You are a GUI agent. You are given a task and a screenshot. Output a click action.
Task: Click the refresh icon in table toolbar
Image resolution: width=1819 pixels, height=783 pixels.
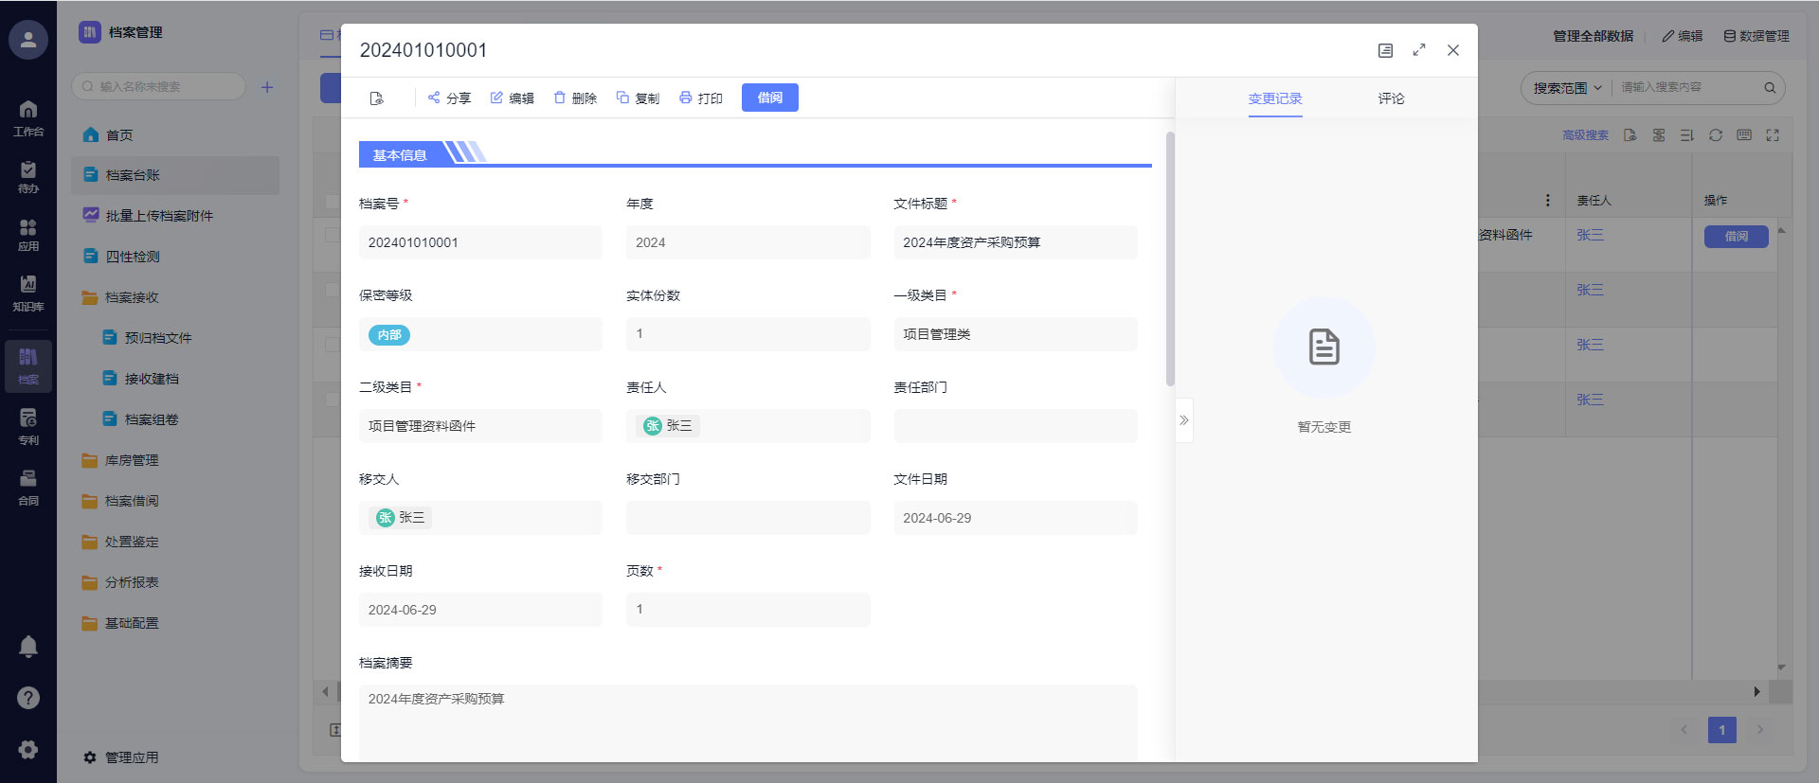coord(1716,135)
